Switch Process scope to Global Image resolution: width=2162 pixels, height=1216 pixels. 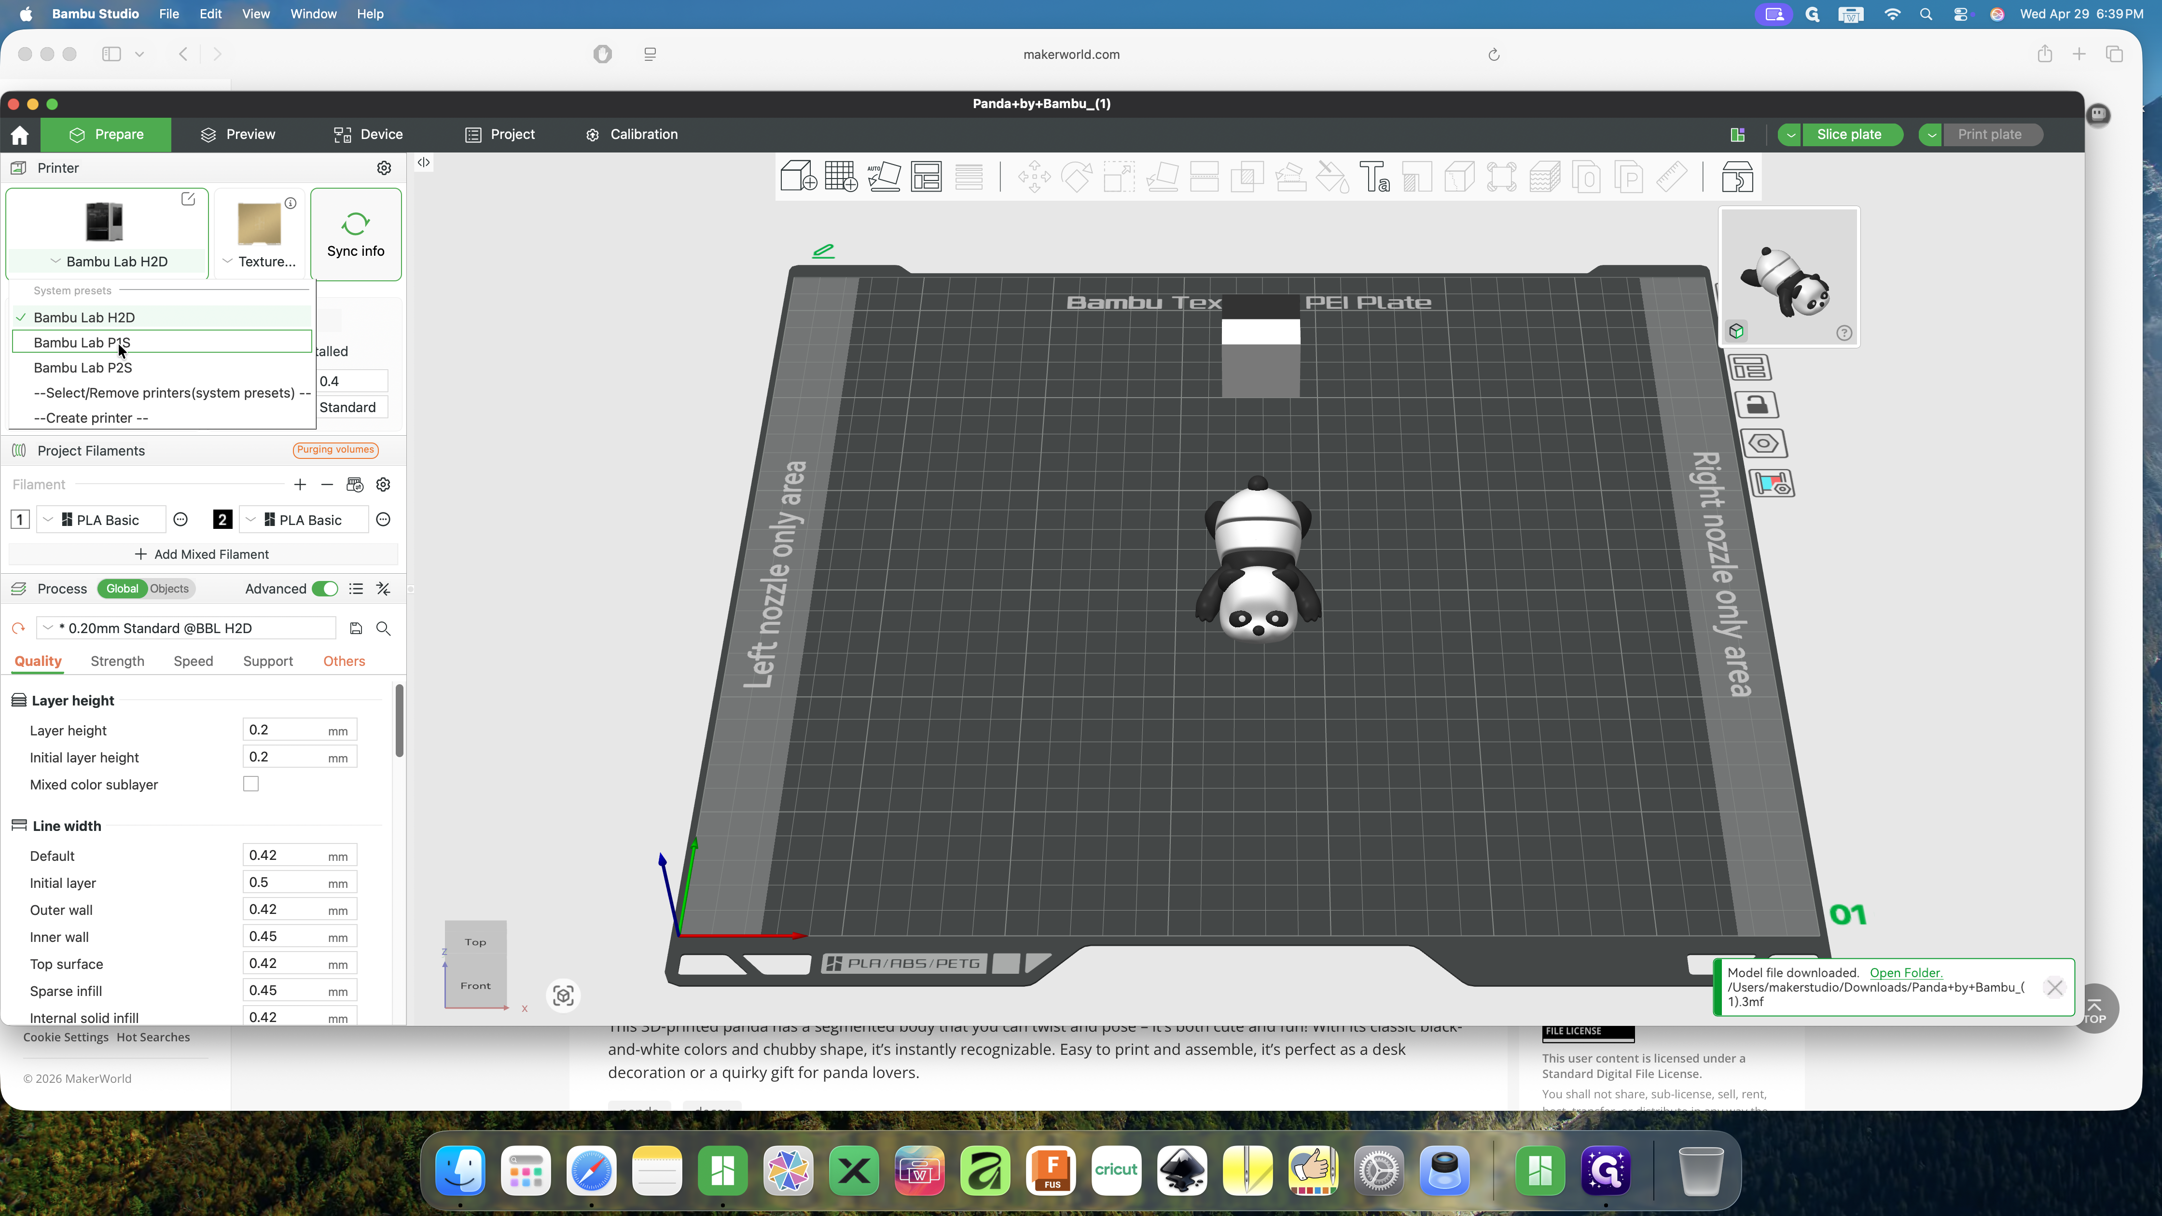coord(123,589)
